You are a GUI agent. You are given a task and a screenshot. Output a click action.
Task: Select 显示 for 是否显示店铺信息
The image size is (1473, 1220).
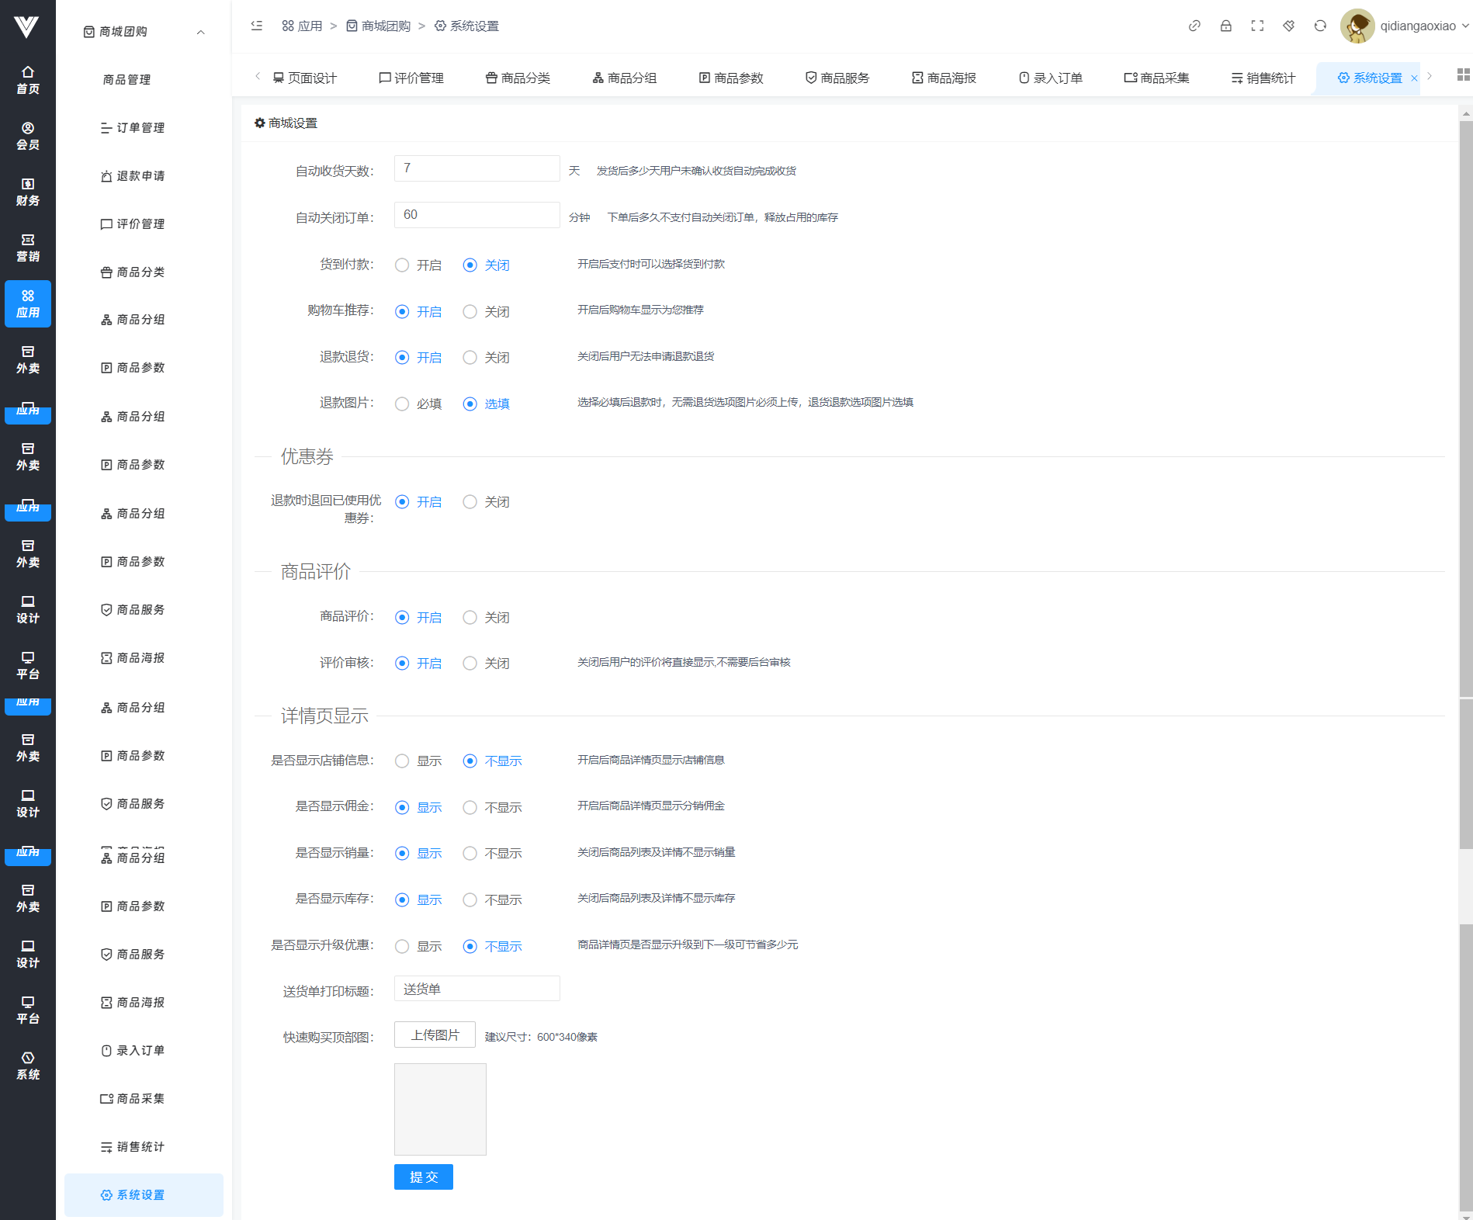[402, 761]
